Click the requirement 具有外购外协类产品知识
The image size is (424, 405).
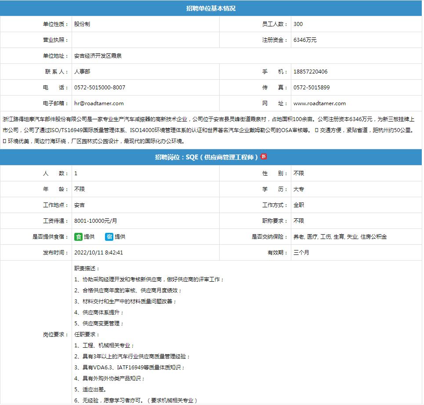[110, 379]
